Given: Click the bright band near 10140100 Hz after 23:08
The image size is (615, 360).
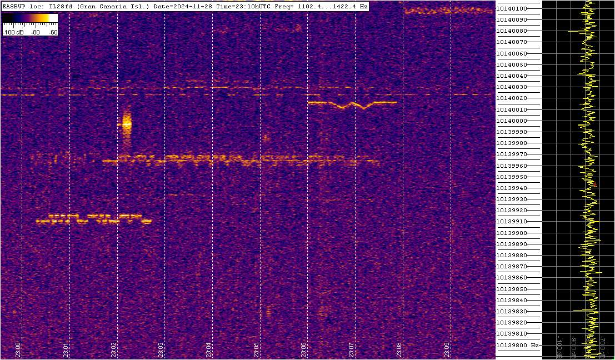Looking at the screenshot, I should [449, 11].
